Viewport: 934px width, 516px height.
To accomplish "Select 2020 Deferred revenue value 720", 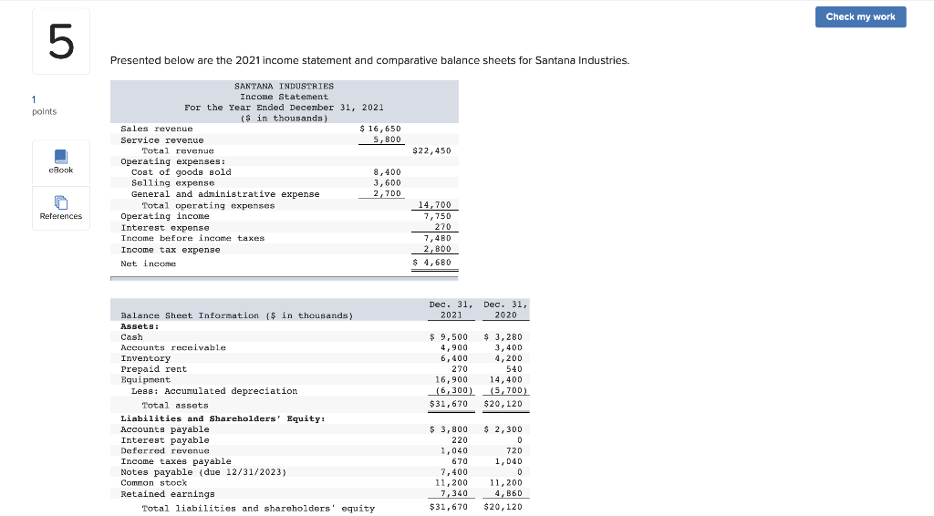I will 514,450.
